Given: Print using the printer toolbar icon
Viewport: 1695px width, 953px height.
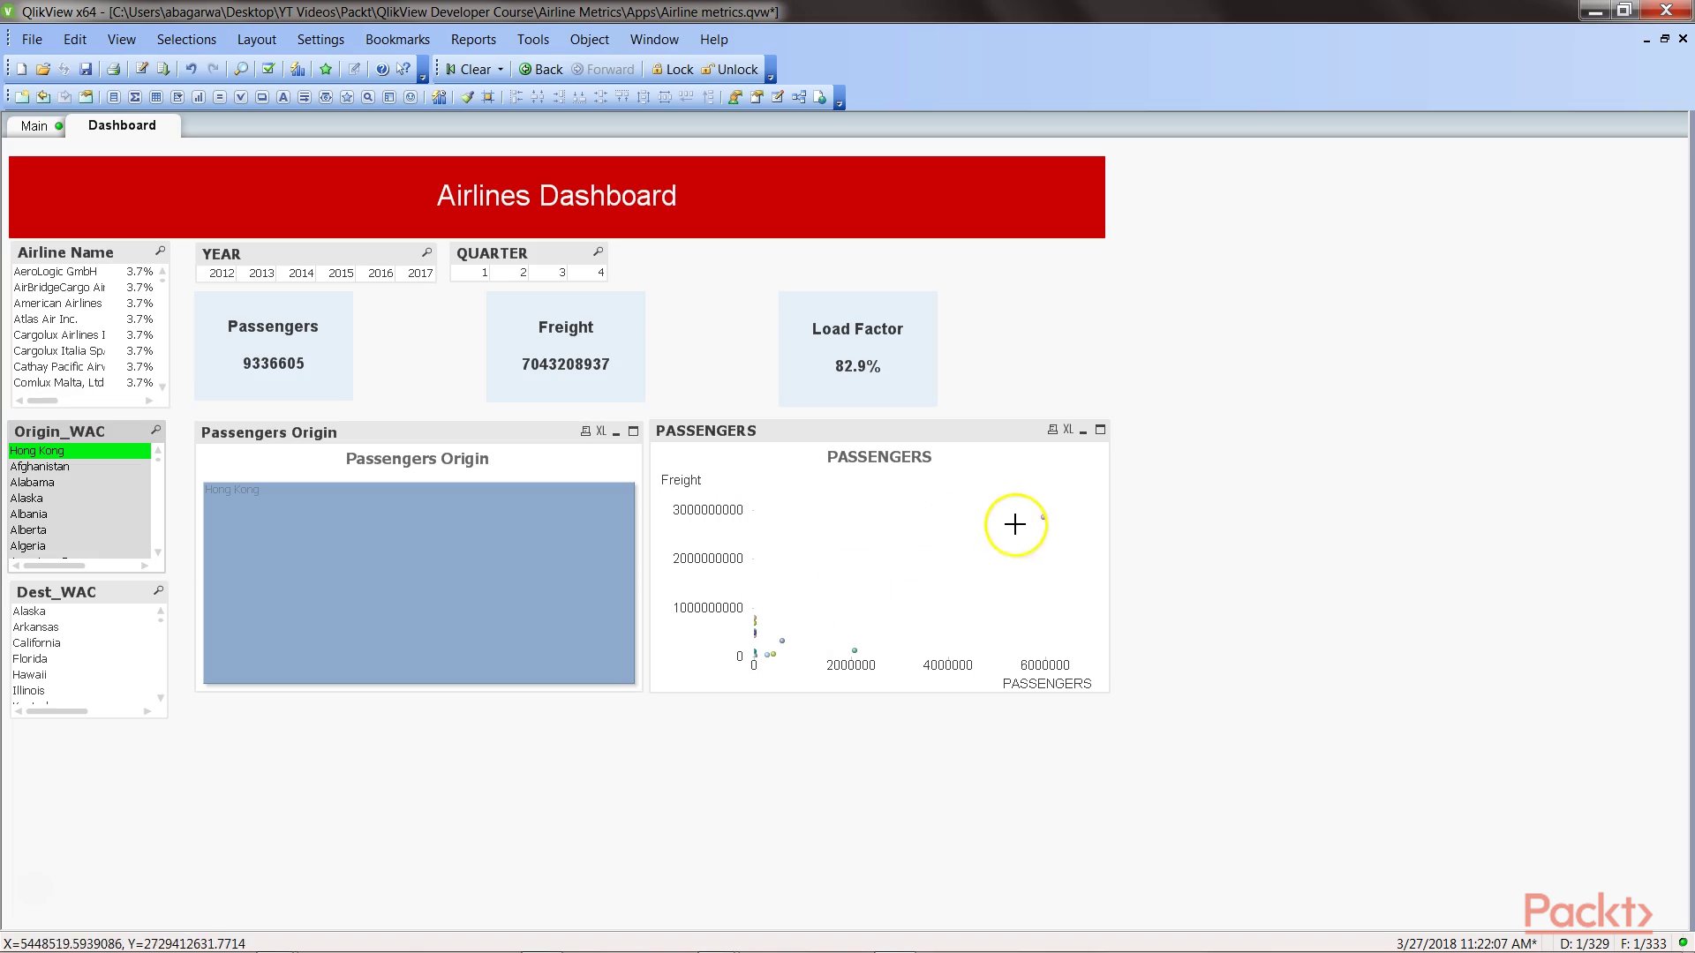Looking at the screenshot, I should [113, 69].
